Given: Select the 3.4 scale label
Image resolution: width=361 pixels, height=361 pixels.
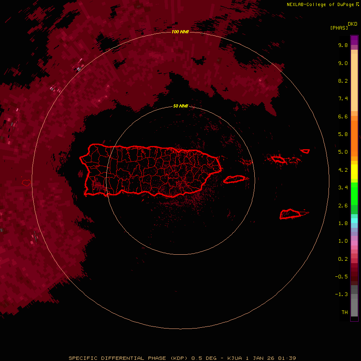Looking at the screenshot, I should pos(343,188).
